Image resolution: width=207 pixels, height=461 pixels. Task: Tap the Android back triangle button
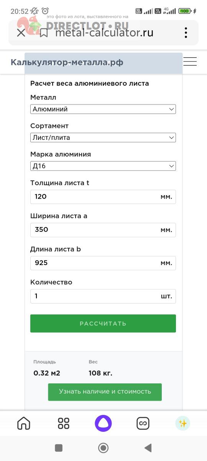coord(148,448)
